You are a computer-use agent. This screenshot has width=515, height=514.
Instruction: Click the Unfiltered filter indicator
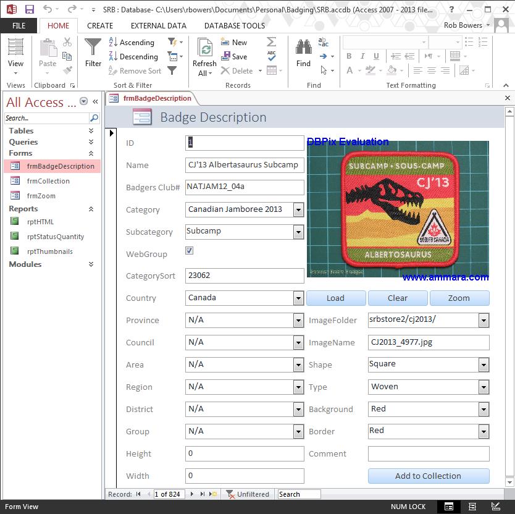tap(248, 494)
